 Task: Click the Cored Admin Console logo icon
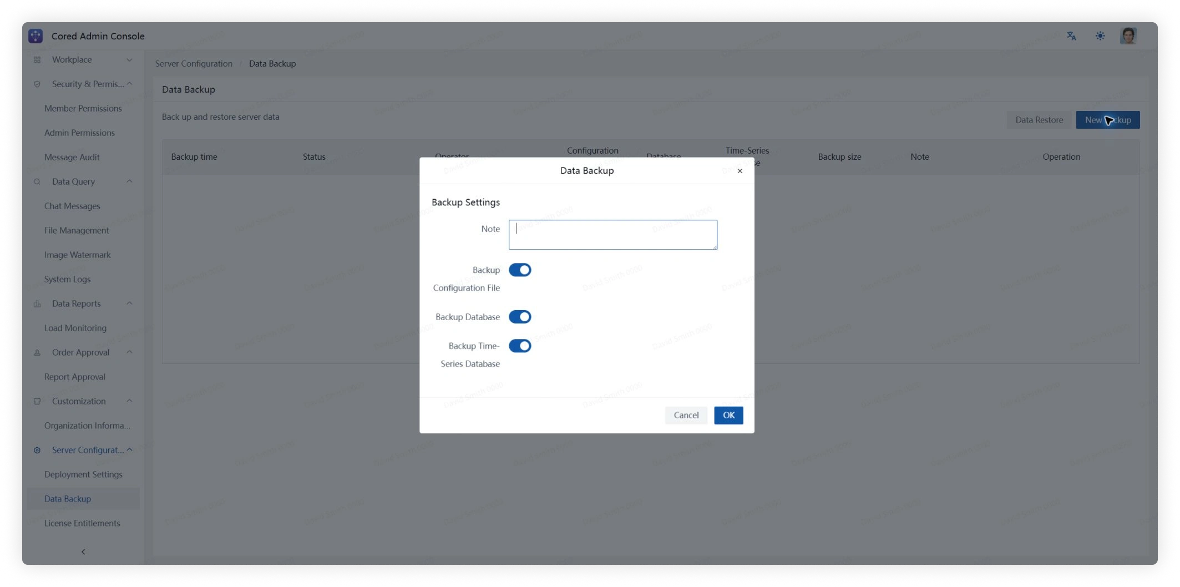coord(36,36)
